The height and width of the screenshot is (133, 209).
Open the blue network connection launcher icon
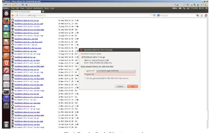pyautogui.click(x=6, y=99)
